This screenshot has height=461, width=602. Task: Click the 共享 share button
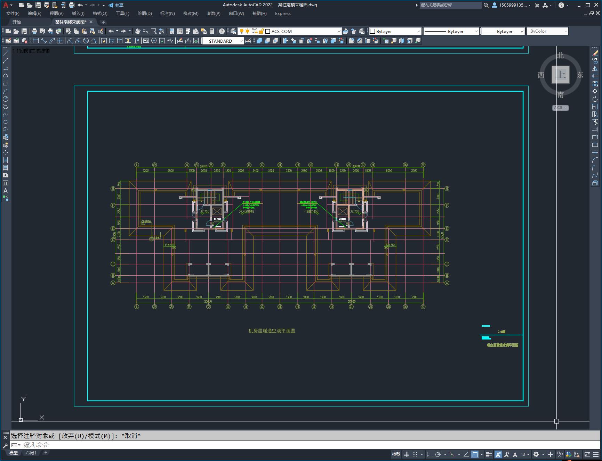116,5
